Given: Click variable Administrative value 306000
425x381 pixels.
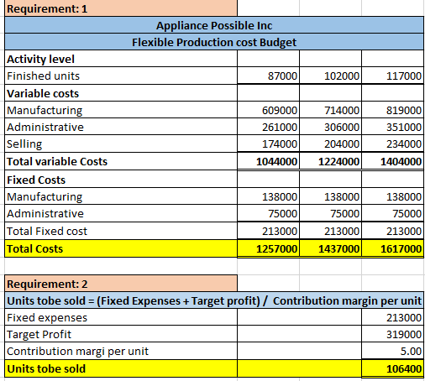Looking at the screenshot, I should click(330, 127).
